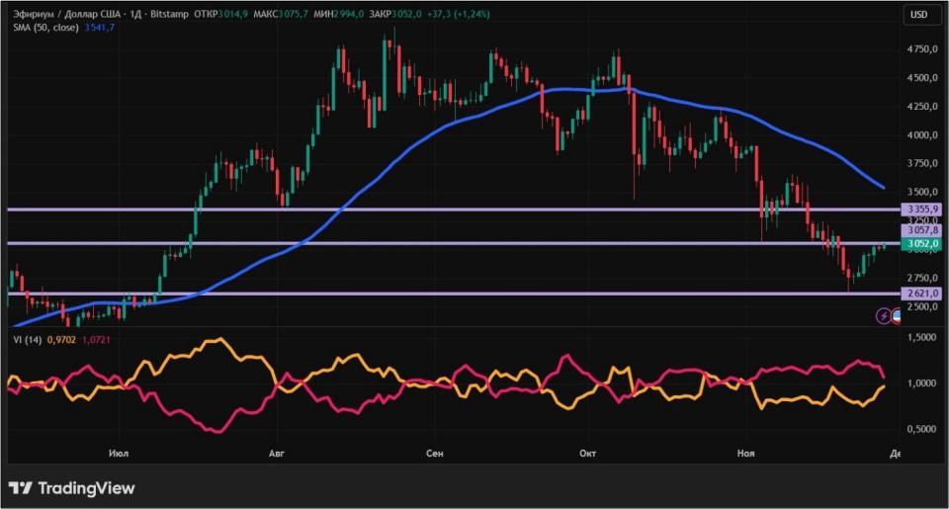Click the Сен date on time axis
Image resolution: width=949 pixels, height=509 pixels.
434,454
